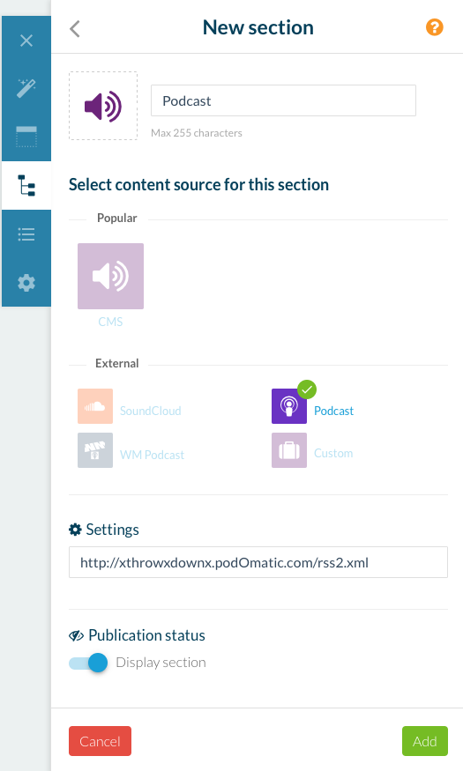Choose the Custom source briefcase icon

(289, 450)
